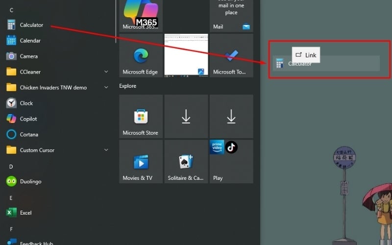392x245 pixels.
Task: Click the Calendar label text
Action: (30, 41)
